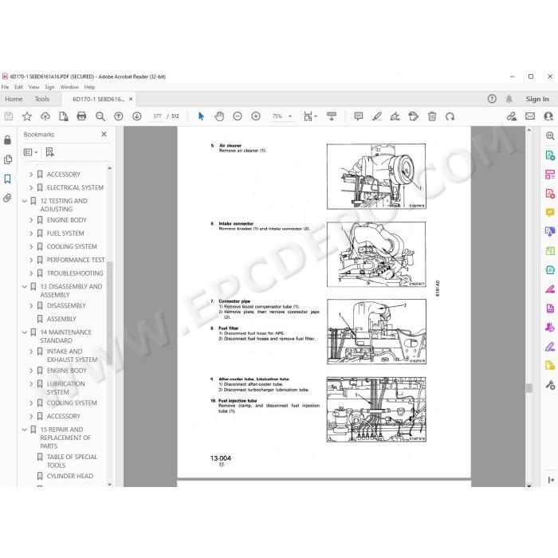Viewport: 558px width, 558px height.
Task: Open the CYLINDER HEAD bookmark
Action: coord(70,476)
